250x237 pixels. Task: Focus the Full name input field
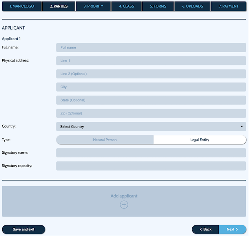(151, 48)
